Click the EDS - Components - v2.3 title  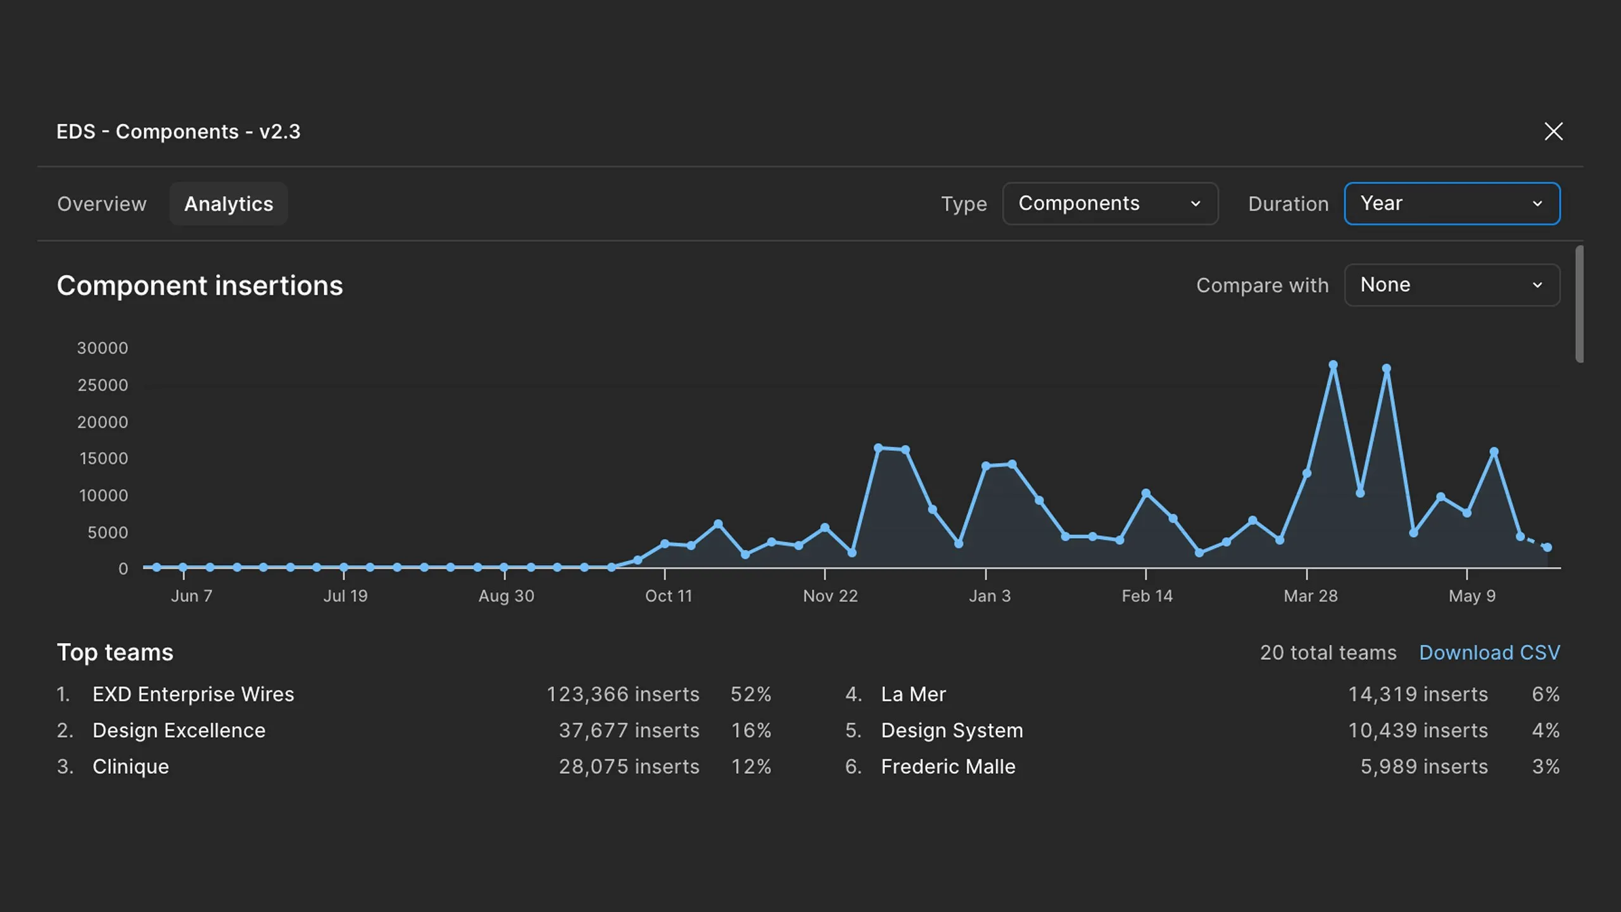click(178, 132)
